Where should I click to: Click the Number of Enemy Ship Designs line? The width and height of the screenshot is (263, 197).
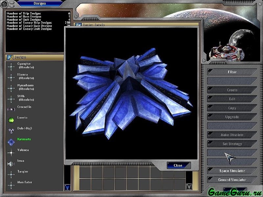(38, 23)
